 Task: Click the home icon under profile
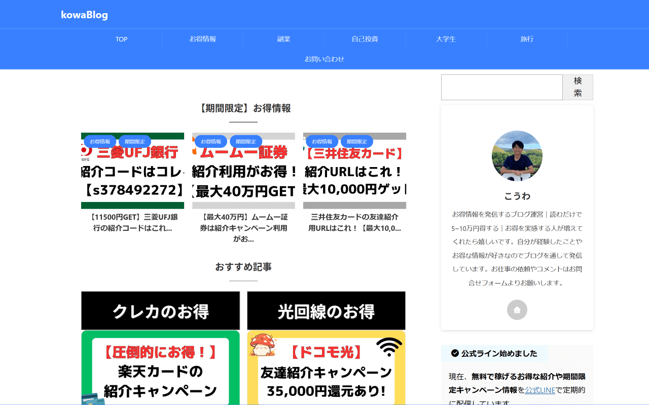pos(517,310)
